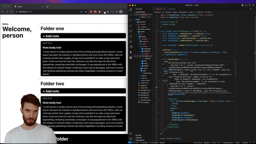Open the Accounts icon in activity bar
The image size is (256, 144).
click(x=131, y=134)
